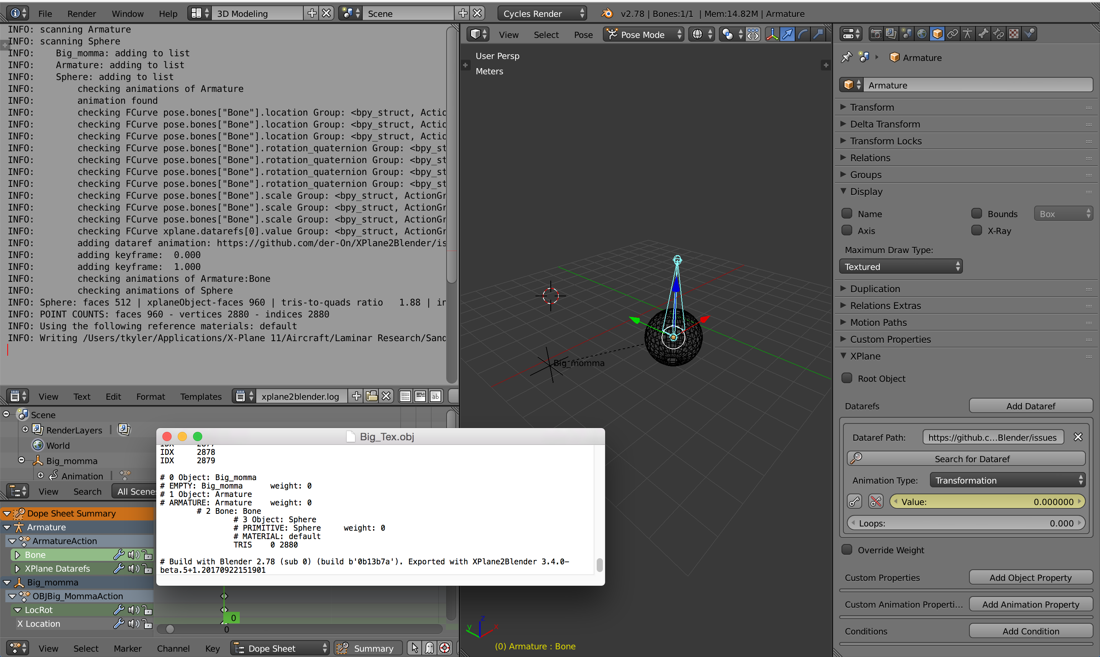Open the Render properties tab (camera icon)
Screen dimensions: 1100x657
click(876, 34)
